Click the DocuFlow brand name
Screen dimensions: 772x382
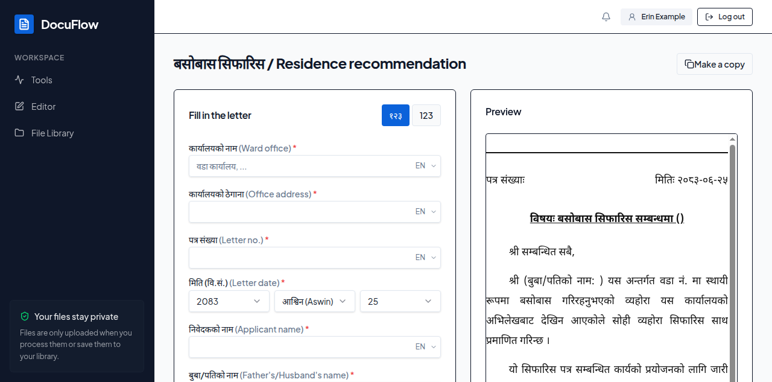69,25
